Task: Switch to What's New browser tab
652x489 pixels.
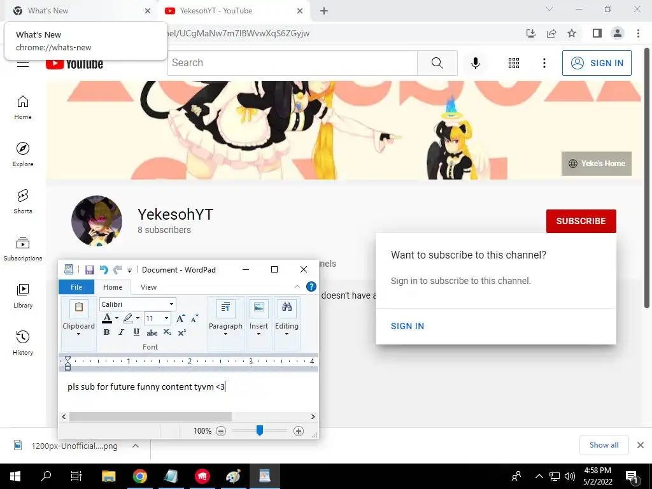Action: point(80,11)
